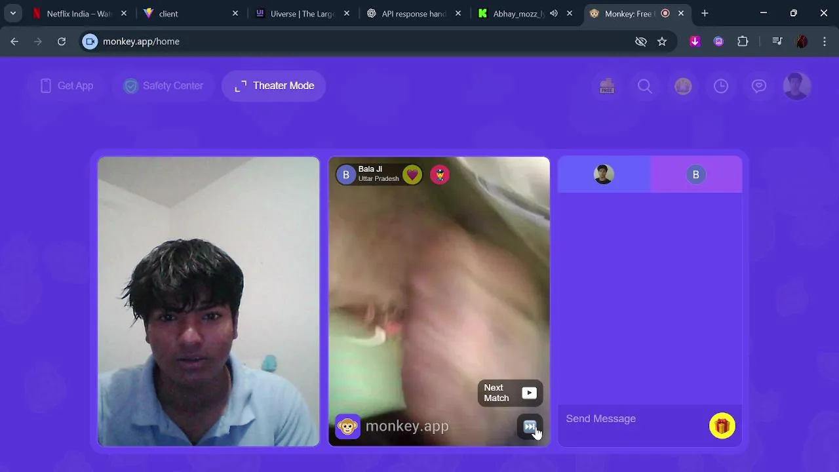
Task: Click the Next Match label
Action: point(496,393)
